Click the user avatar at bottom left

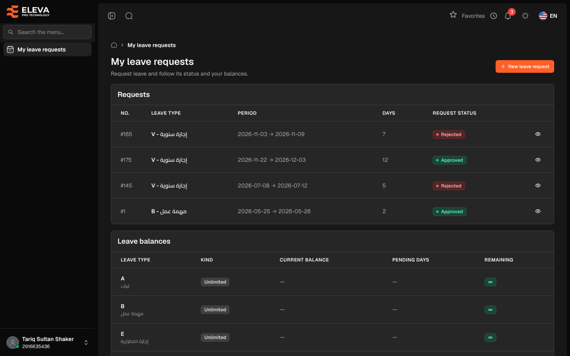[13, 343]
